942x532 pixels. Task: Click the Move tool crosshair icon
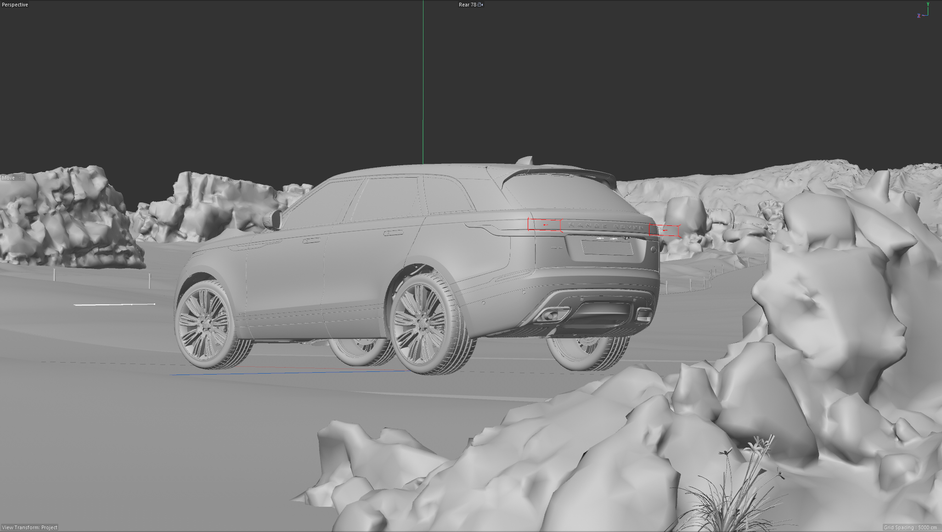(x=21, y=178)
